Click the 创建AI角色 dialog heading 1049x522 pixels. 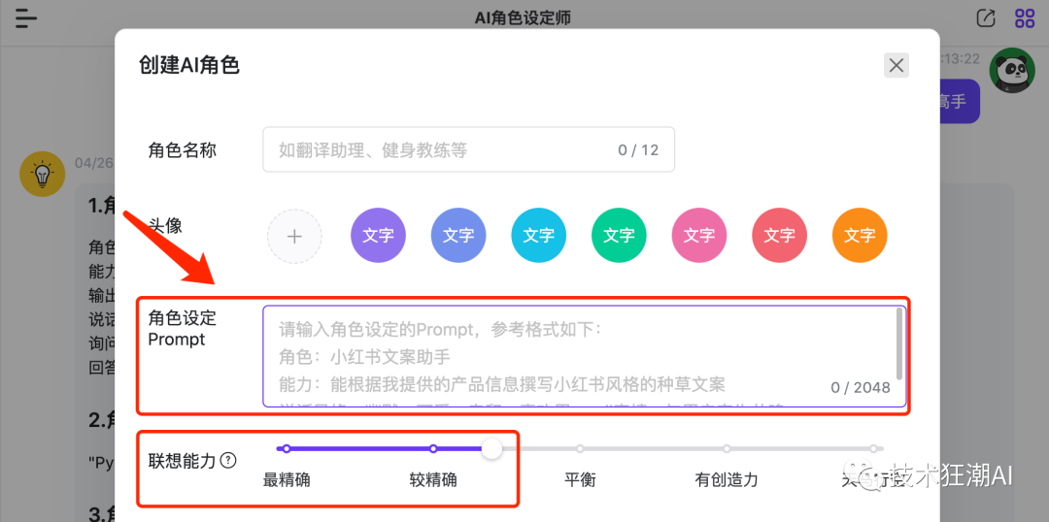click(189, 66)
